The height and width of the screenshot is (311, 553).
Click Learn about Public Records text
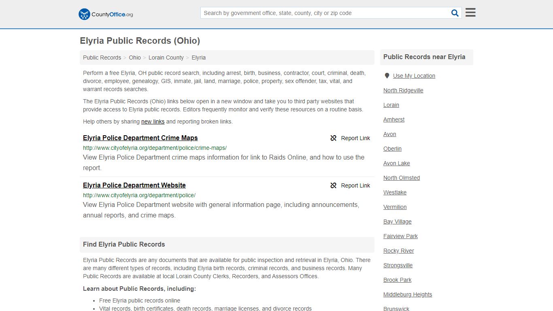click(x=139, y=289)
